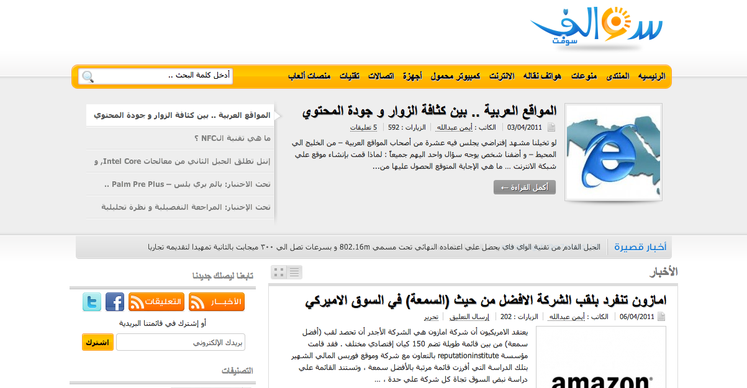Image resolution: width=747 pixels, height=388 pixels.
Task: Open the Amazon logo article thumbnail
Action: coord(601,358)
